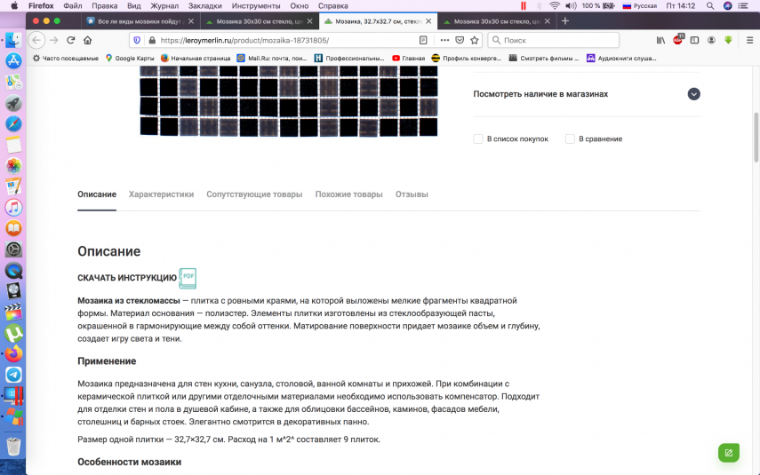
Task: Open the Wi-Fi status menu
Action: coord(555,6)
